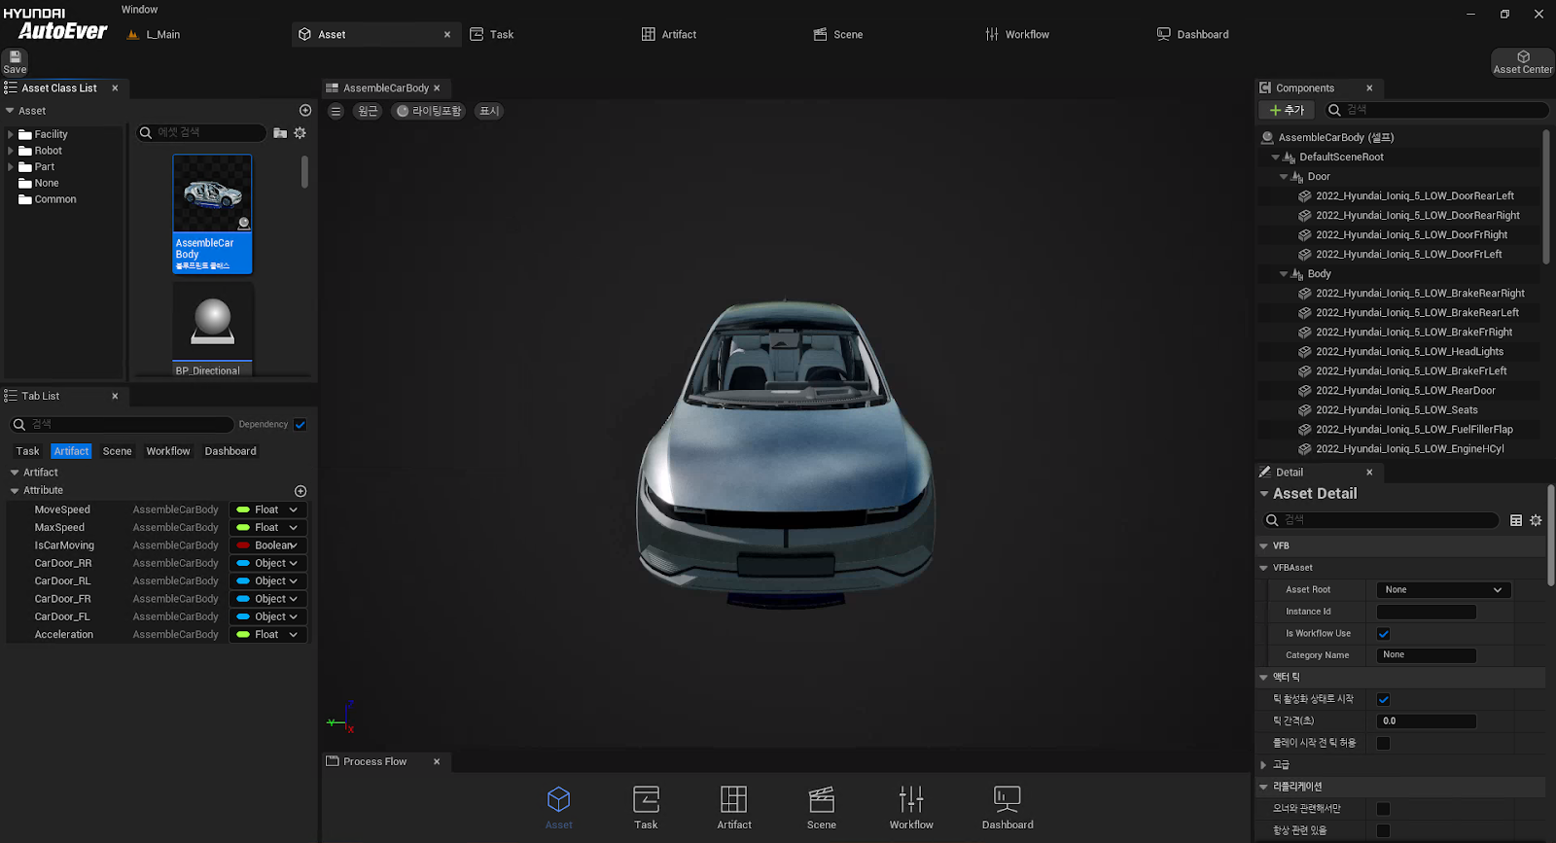Click add icon in Asset Class List

pyautogui.click(x=305, y=111)
